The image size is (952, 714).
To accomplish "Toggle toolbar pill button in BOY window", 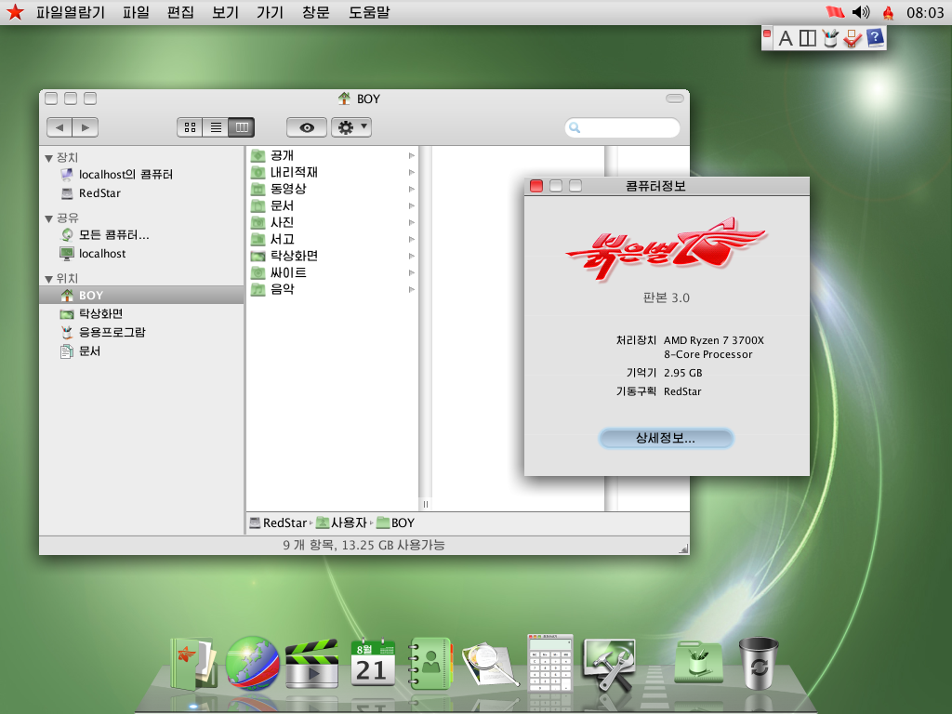I will pyautogui.click(x=675, y=99).
